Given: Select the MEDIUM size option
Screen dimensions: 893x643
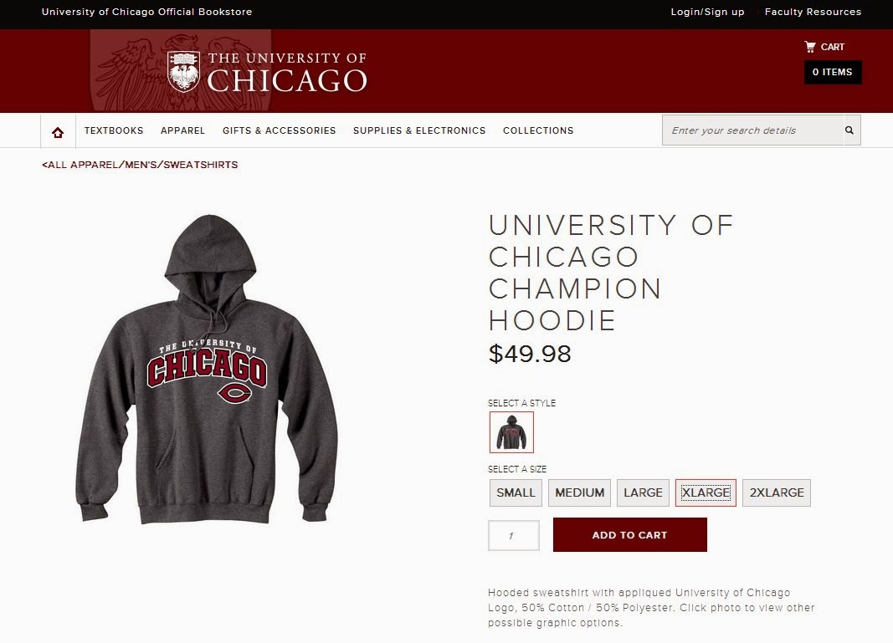Looking at the screenshot, I should 579,492.
